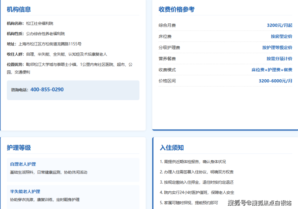Click the 机构性质 公办综合性养老福利院 line
Screen dimensions: 298x209
pos(36,34)
